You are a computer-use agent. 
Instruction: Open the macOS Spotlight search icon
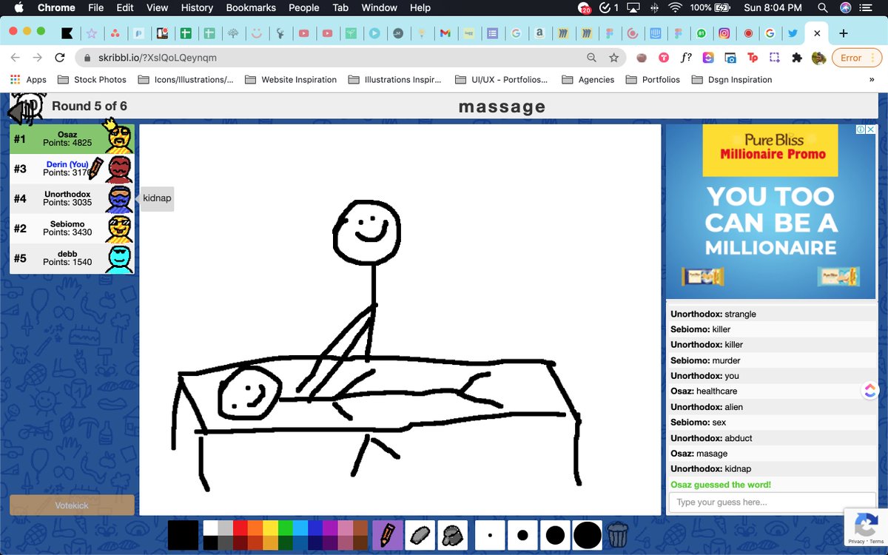[x=822, y=8]
